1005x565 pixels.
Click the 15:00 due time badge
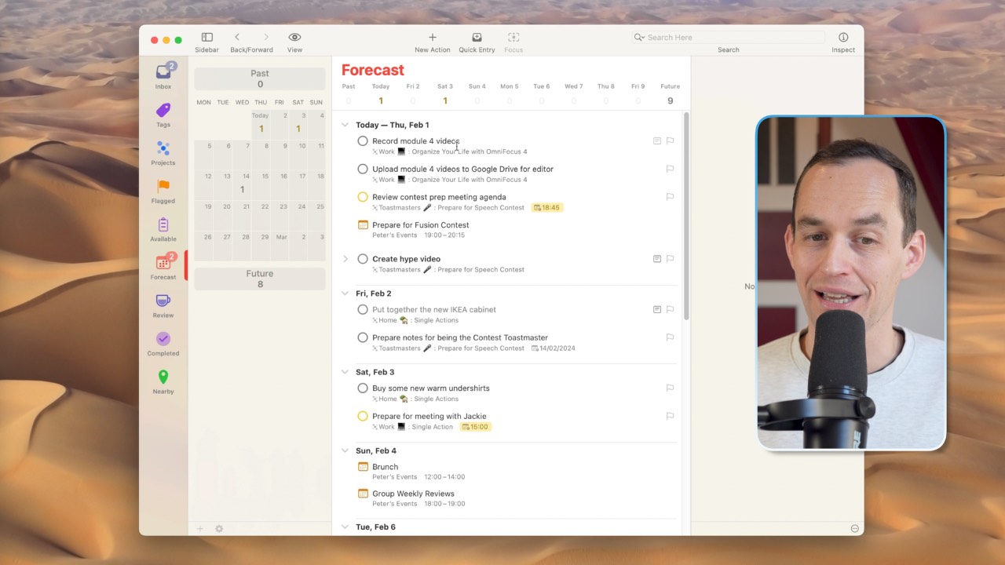[x=476, y=427]
